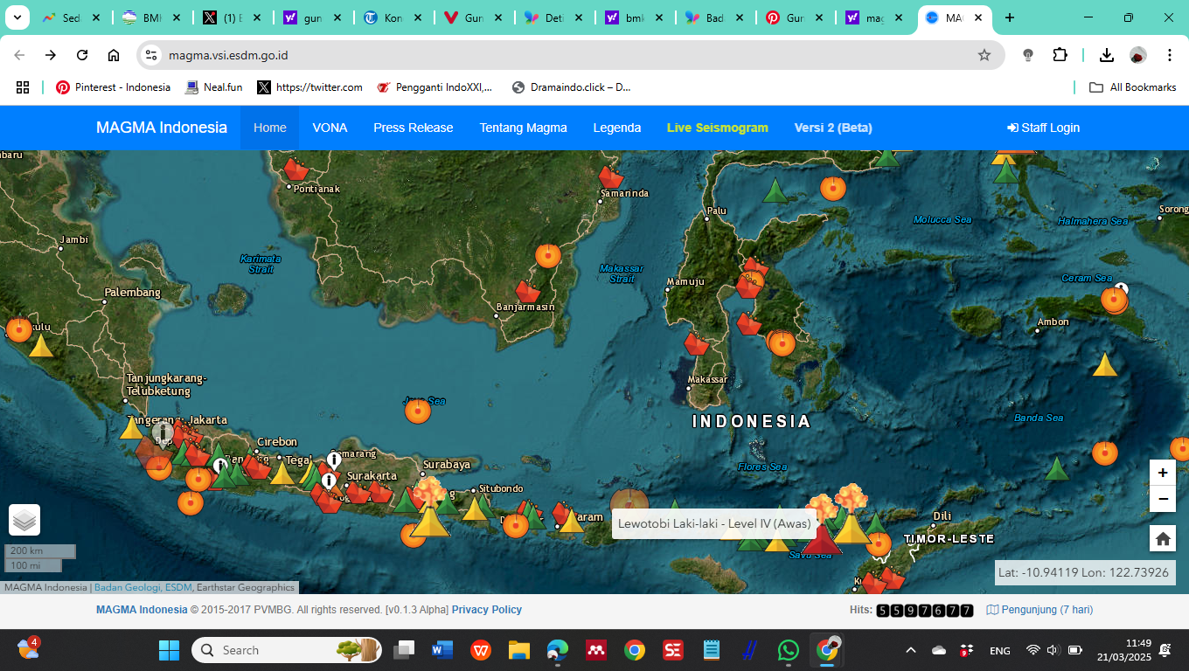
Task: Click the red Lewotobi Laki-laki volcano marker
Action: (822, 540)
